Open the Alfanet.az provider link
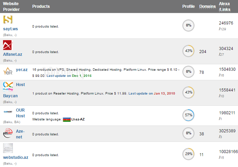The image size is (238, 167). pyautogui.click(x=13, y=54)
